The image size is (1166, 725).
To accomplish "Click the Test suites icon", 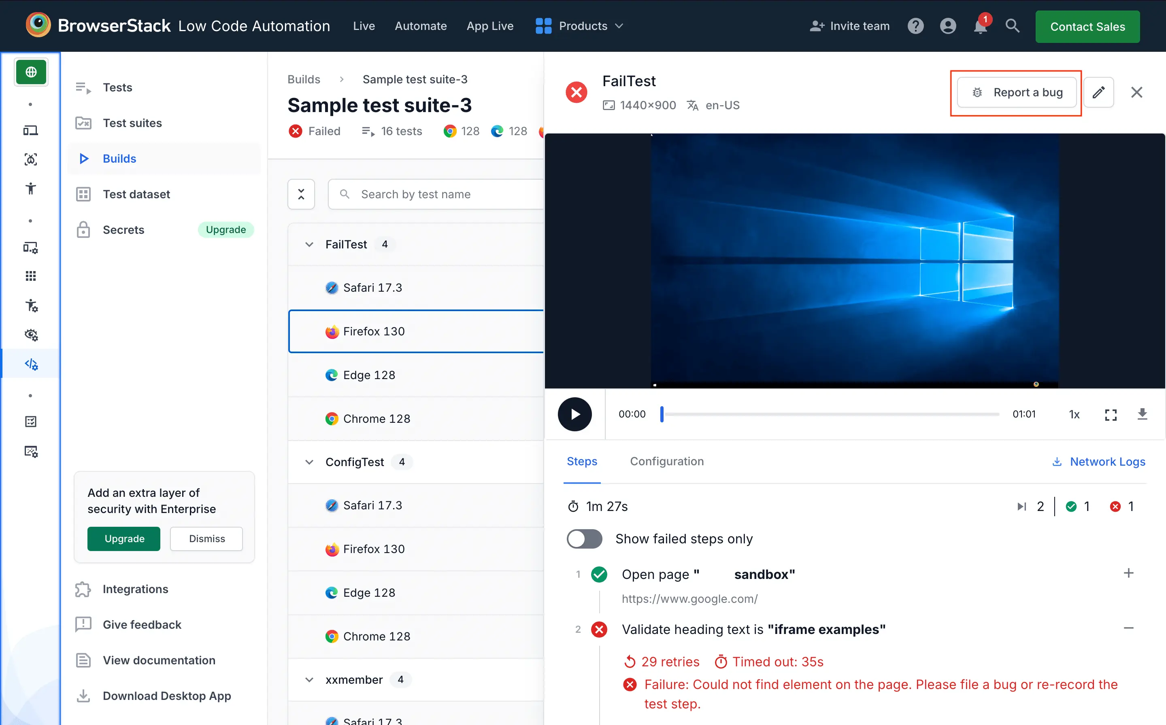I will tap(83, 123).
